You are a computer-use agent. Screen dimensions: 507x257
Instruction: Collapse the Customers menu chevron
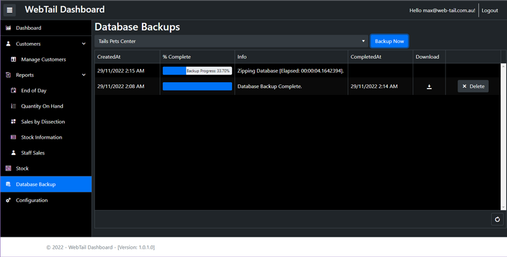pos(84,44)
